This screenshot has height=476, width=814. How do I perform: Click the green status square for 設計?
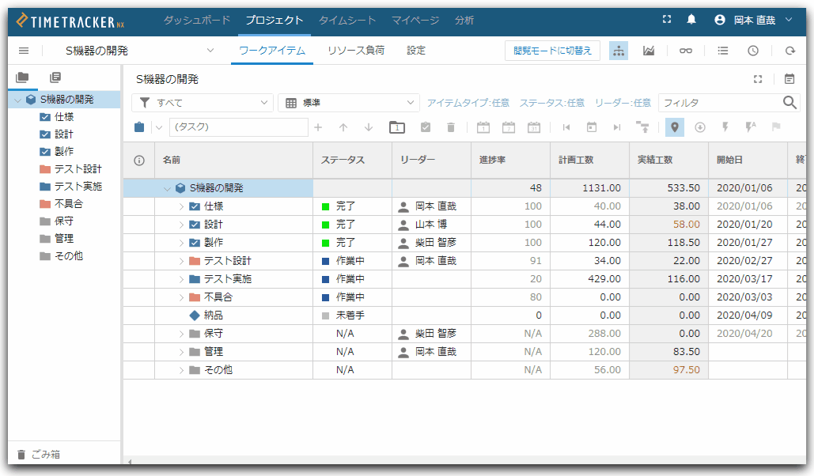[x=325, y=225]
